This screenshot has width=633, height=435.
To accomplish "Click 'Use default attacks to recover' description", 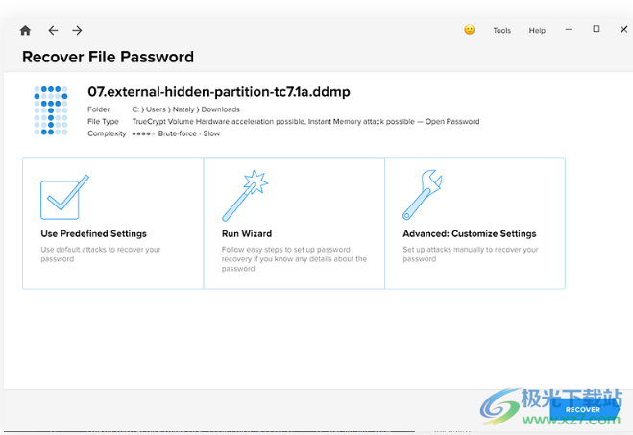I will (101, 254).
